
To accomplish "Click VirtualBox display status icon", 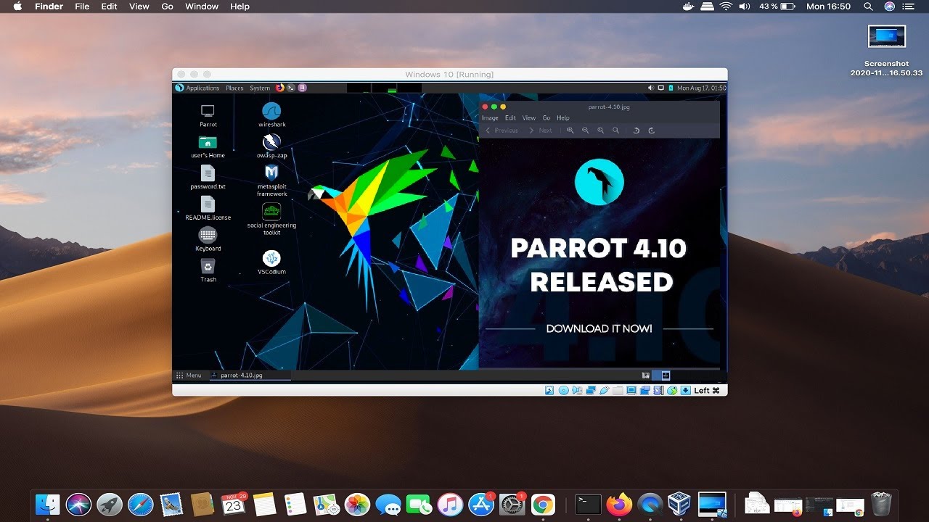I will tap(631, 390).
